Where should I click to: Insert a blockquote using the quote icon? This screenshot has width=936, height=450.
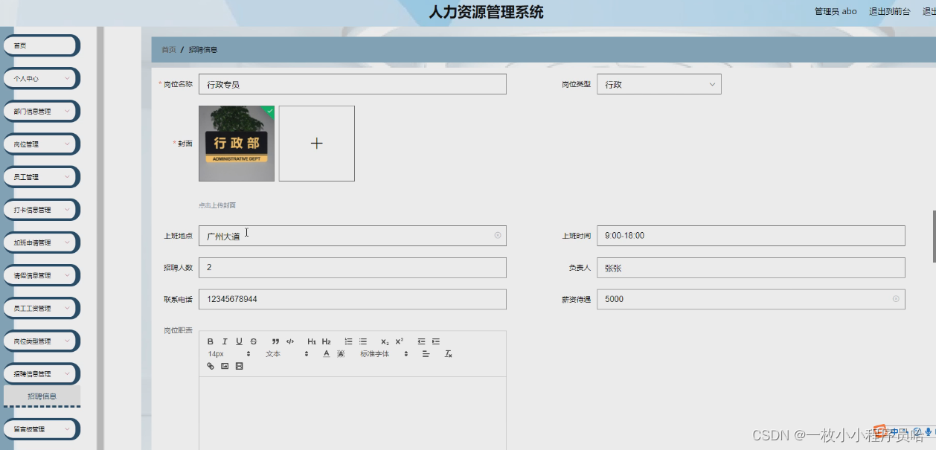click(275, 341)
